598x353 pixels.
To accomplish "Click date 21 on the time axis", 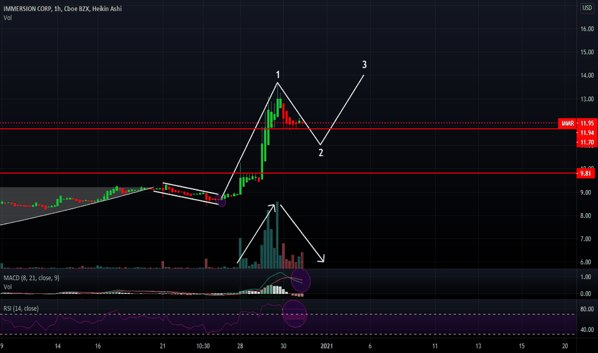I will (163, 346).
